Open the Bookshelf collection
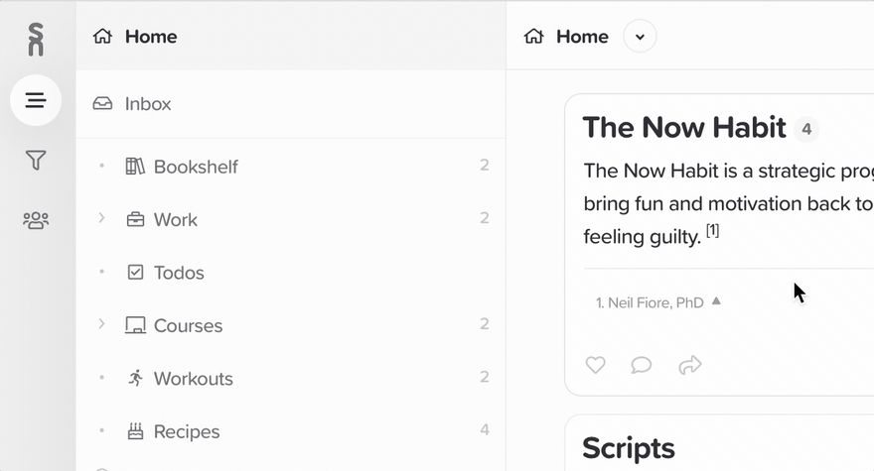874x471 pixels. (x=291, y=166)
